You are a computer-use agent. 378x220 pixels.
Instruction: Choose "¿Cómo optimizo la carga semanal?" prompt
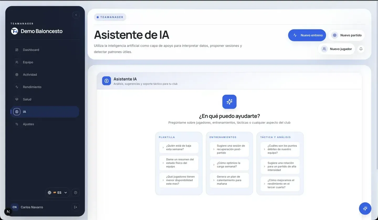229,165
